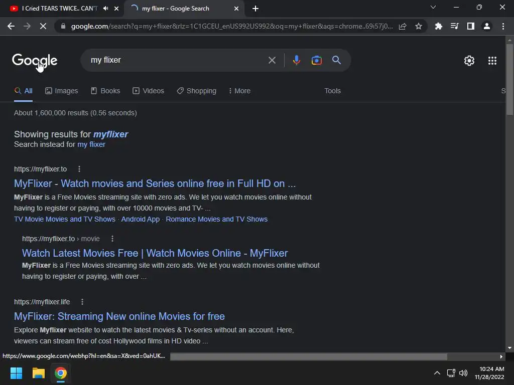Image resolution: width=514 pixels, height=385 pixels.
Task: Open tab search dropdown chevron
Action: pos(433,7)
